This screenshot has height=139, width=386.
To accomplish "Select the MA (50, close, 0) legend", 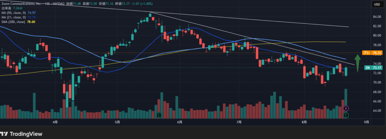I will 14,12.
